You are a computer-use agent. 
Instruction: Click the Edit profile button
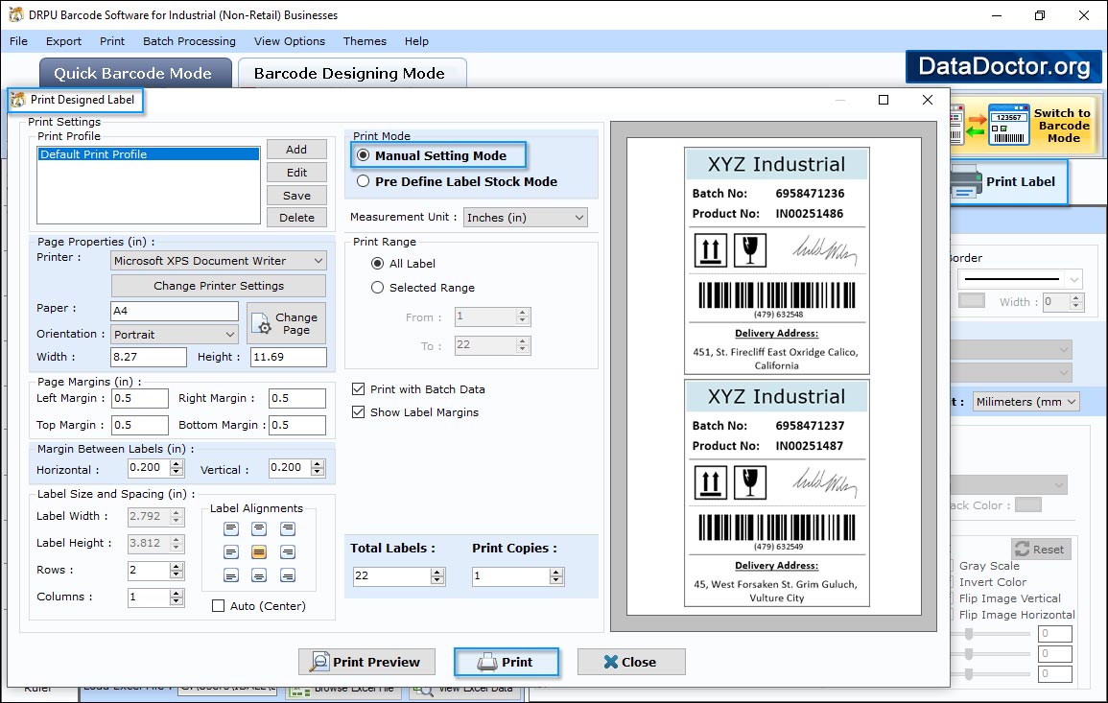[296, 173]
